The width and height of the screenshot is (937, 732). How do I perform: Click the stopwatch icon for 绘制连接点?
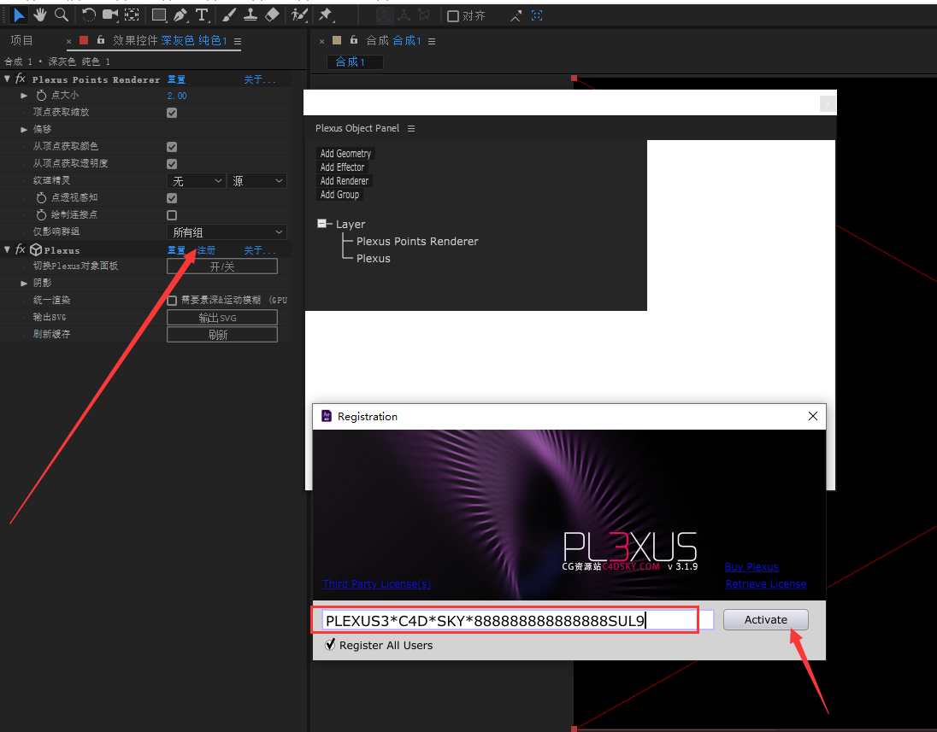[x=41, y=215]
